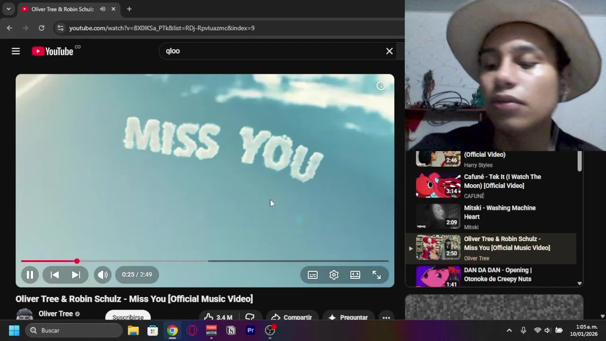Seek on the red video progress bar

point(205,261)
